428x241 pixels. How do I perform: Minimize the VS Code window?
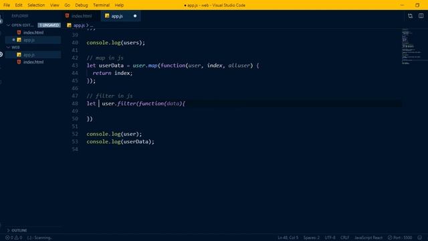pyautogui.click(x=402, y=5)
